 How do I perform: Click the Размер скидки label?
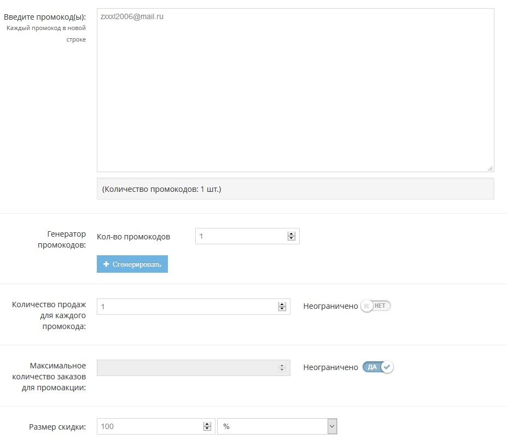click(57, 427)
